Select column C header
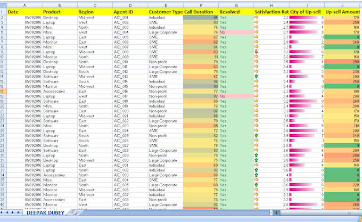Viewport: 362px width, 222px height. [95, 5]
